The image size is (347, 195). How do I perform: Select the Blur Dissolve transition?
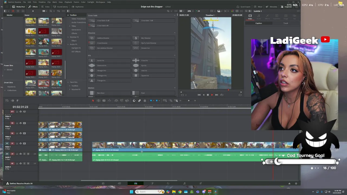(x=154, y=38)
